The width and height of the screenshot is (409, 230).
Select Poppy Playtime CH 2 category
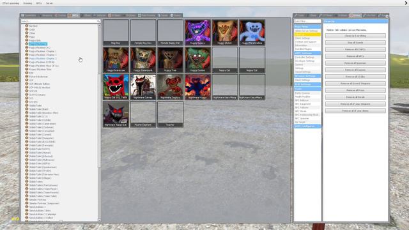click(40, 48)
